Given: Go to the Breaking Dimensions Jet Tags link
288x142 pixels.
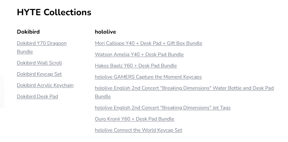Looking at the screenshot, I should tap(163, 108).
